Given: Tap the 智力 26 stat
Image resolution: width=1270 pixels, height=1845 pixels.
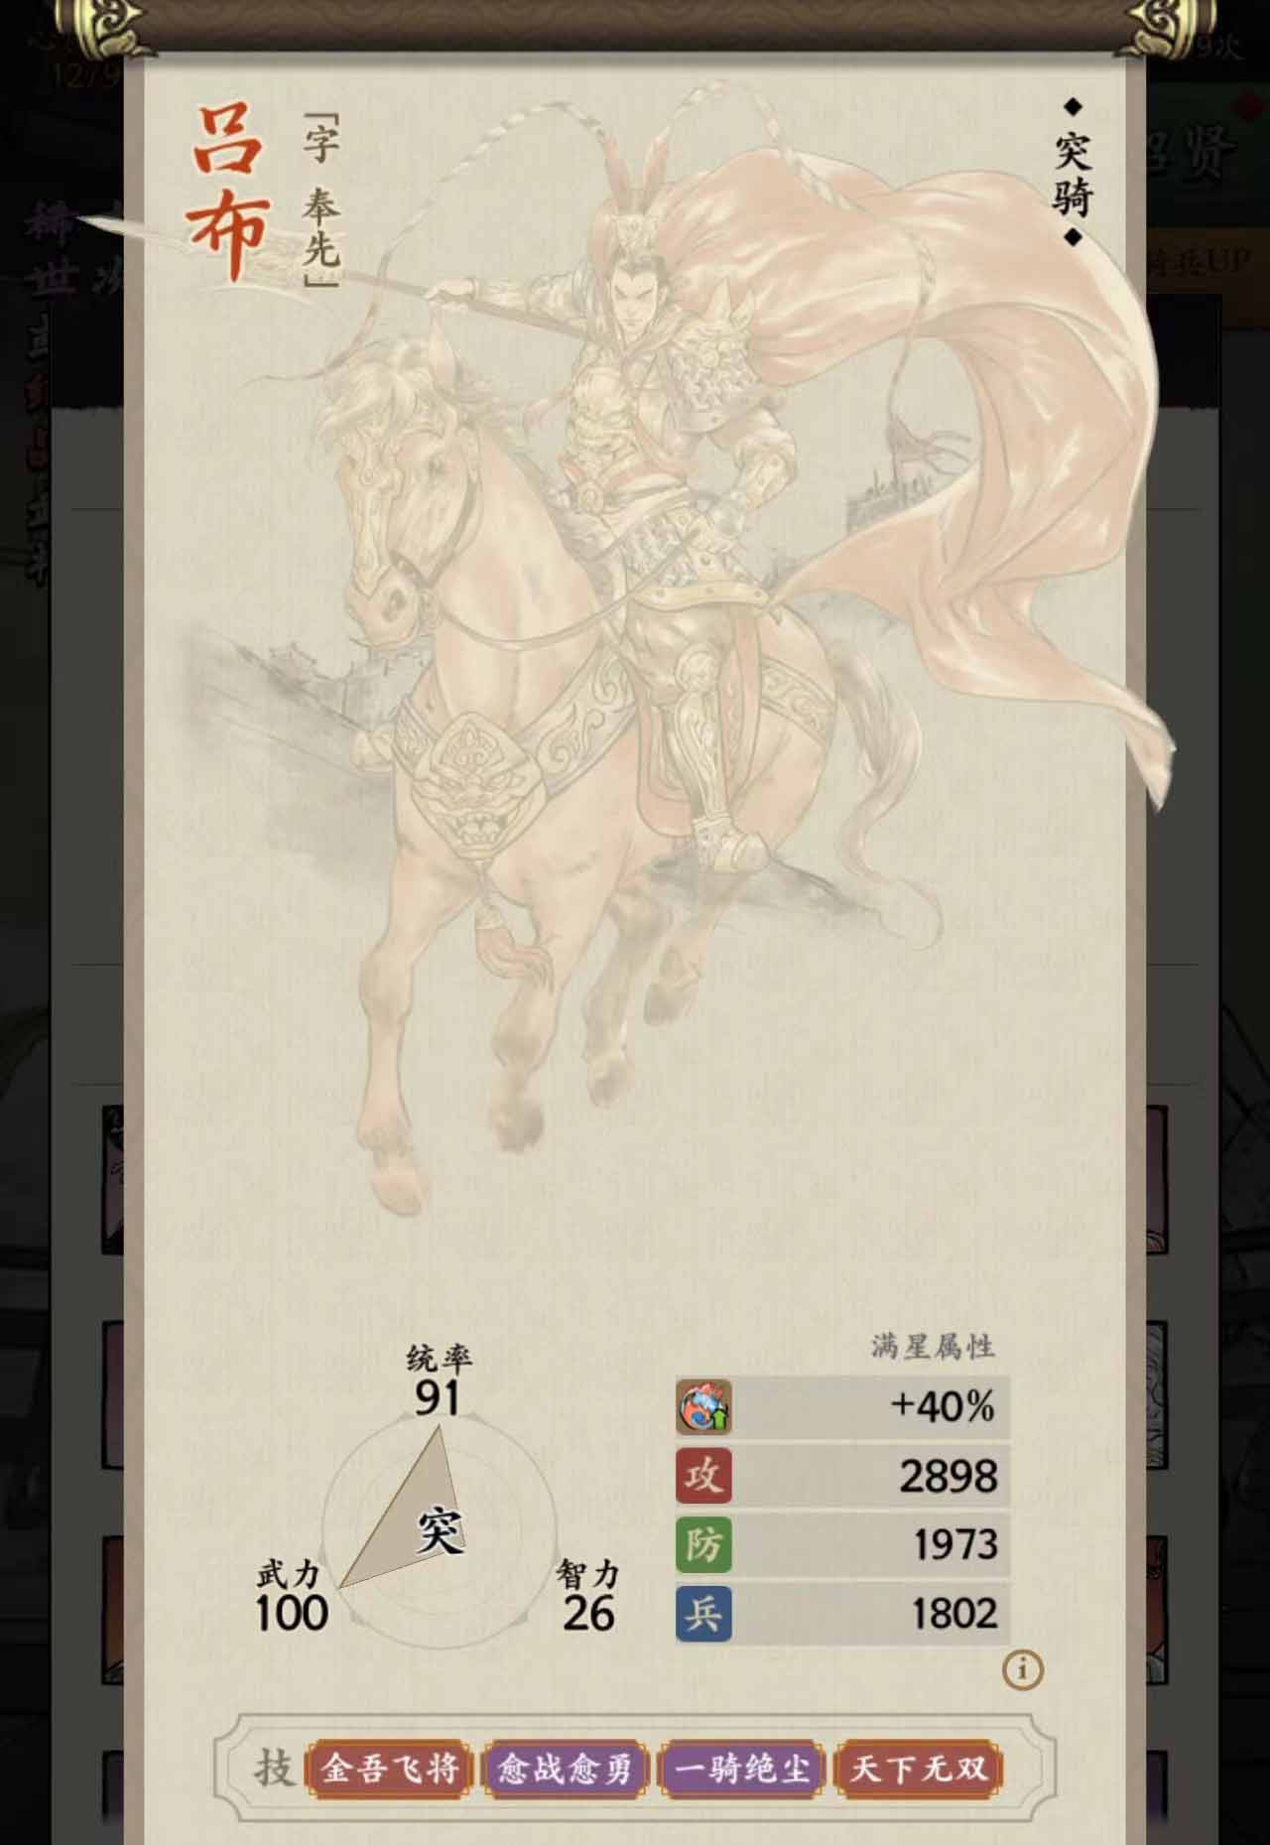Looking at the screenshot, I should click(x=587, y=1597).
